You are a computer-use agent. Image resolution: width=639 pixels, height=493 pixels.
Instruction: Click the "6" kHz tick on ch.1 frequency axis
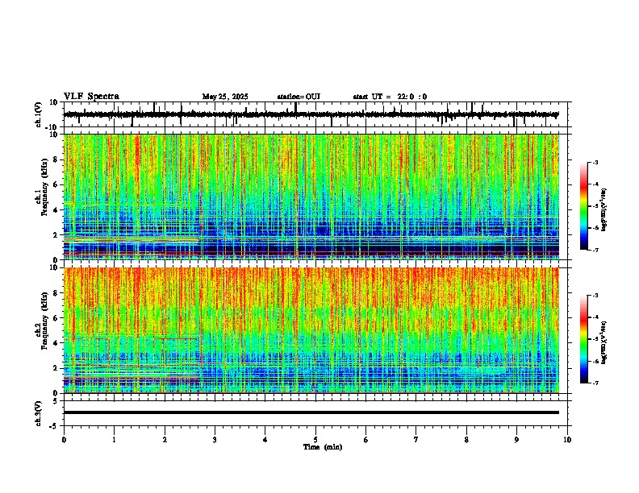pyautogui.click(x=56, y=184)
